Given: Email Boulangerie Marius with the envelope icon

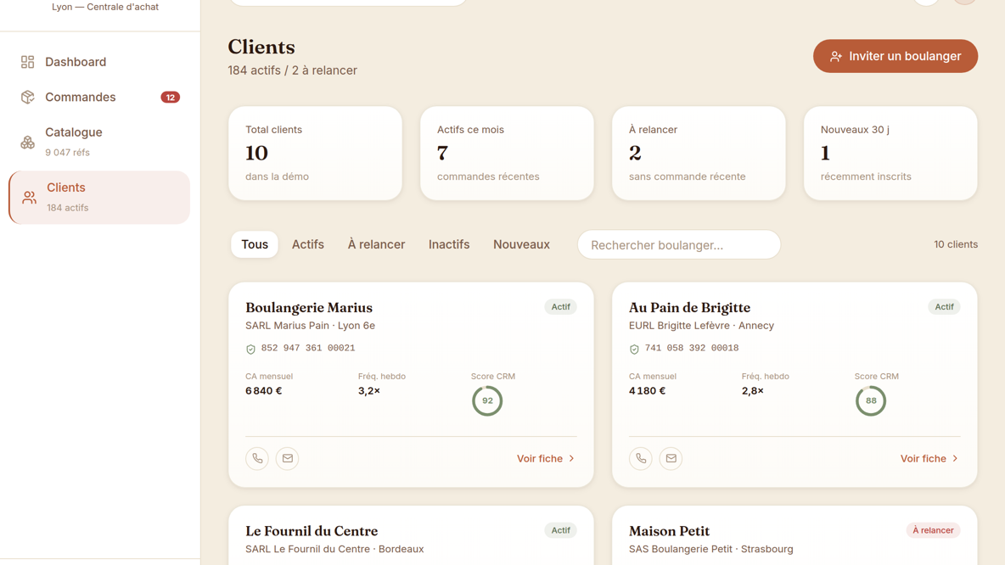Looking at the screenshot, I should coord(287,458).
